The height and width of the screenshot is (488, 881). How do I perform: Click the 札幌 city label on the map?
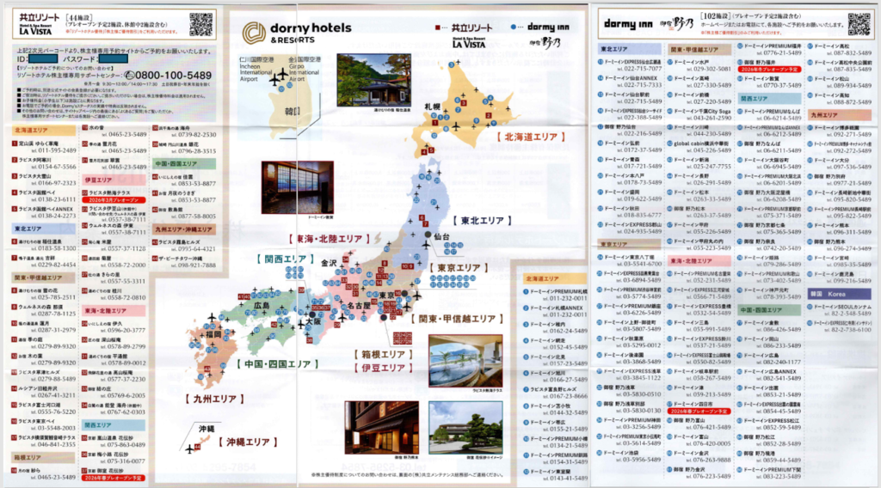click(430, 107)
